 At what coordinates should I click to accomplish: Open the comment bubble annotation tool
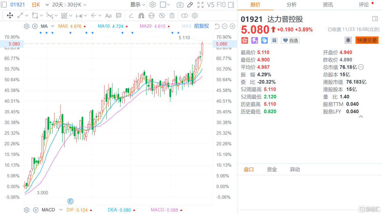(118, 16)
